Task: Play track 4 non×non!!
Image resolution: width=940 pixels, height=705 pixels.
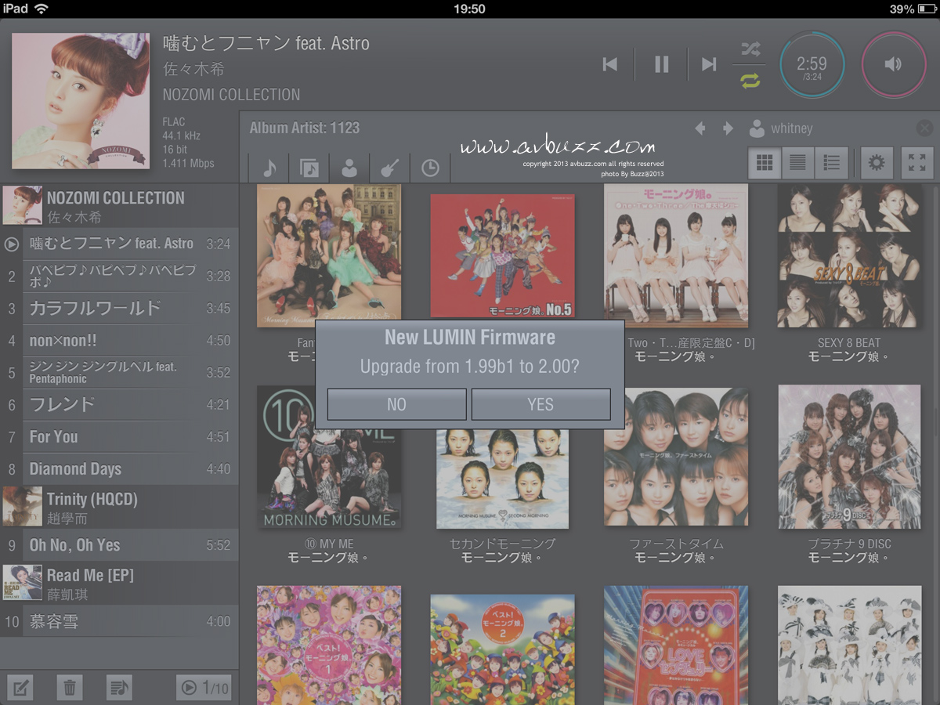Action: click(x=119, y=341)
